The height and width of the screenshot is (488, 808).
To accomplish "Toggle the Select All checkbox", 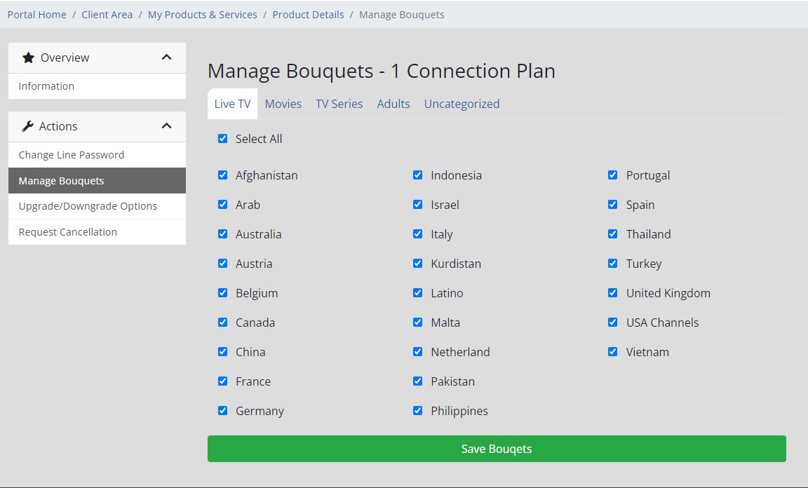I will pyautogui.click(x=223, y=139).
